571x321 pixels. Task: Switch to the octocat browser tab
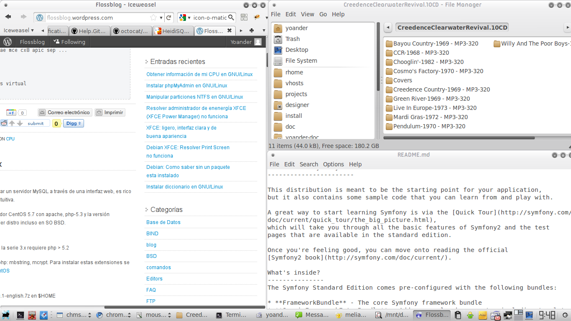click(131, 31)
